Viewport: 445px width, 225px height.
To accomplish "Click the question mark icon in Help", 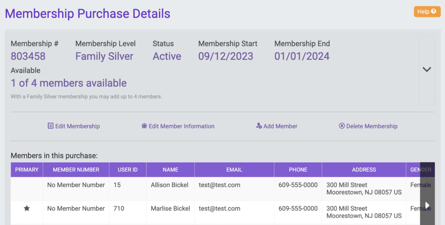I will pos(433,11).
